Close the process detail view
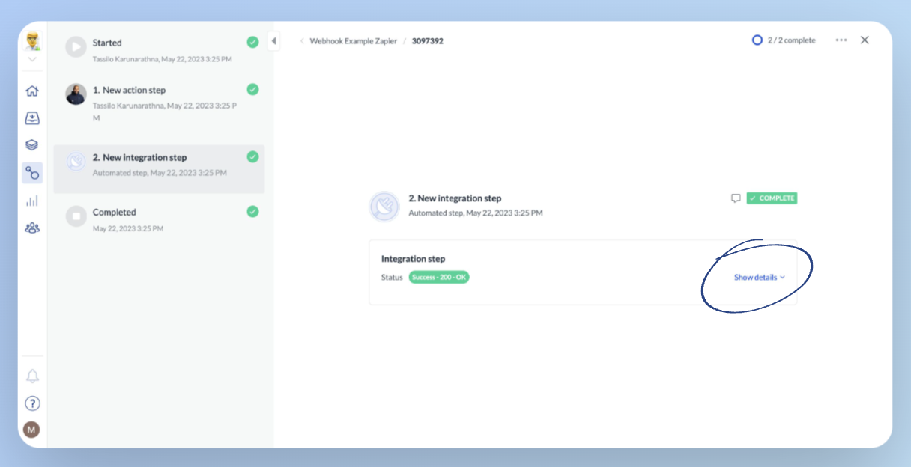The width and height of the screenshot is (911, 467). 865,40
